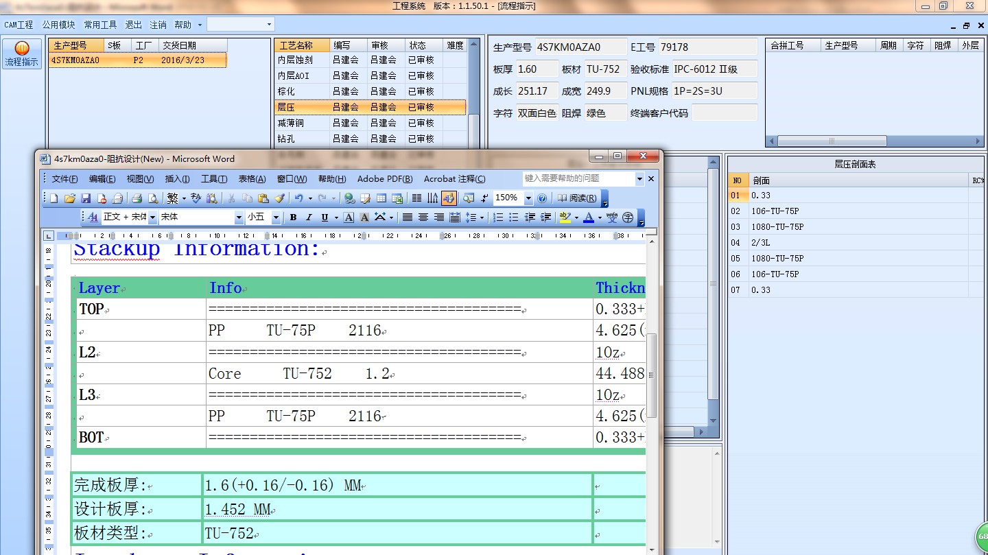Open the 文件(F) menu in Word
Screen dimensions: 988x555
coord(64,179)
